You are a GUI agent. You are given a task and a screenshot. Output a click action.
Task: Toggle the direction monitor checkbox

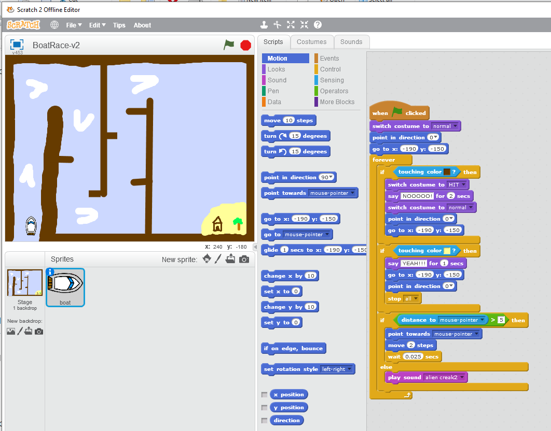click(x=265, y=421)
